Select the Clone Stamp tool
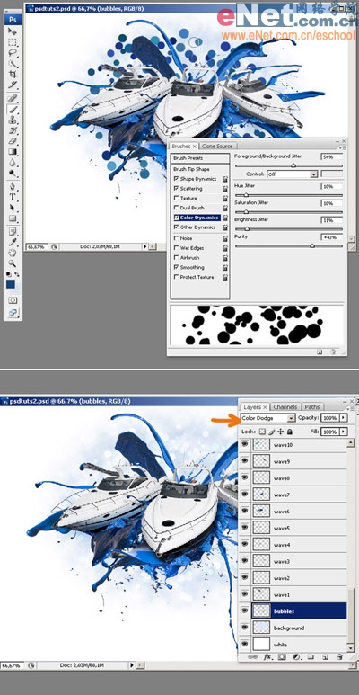 click(x=13, y=120)
